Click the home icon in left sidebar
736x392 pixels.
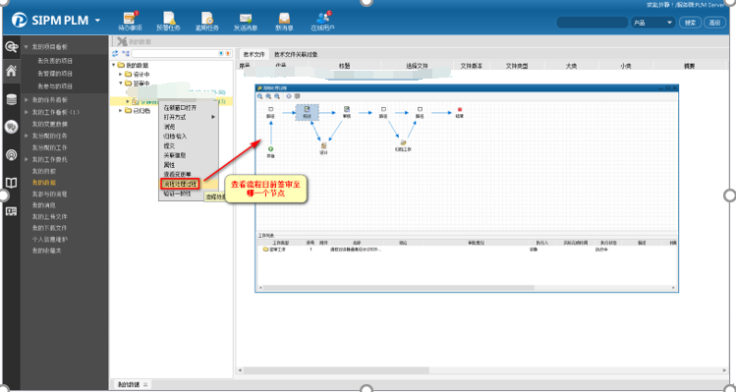(x=11, y=72)
